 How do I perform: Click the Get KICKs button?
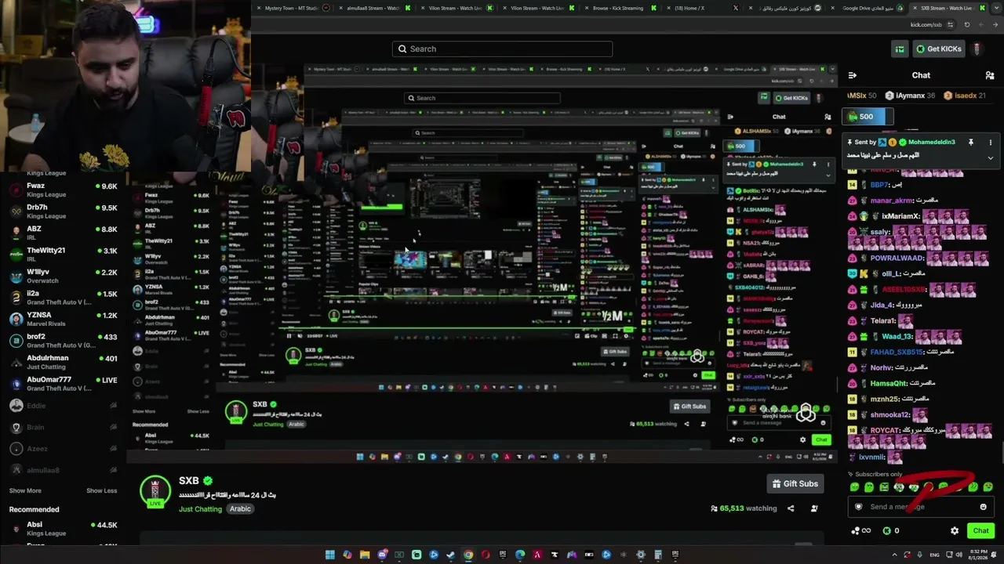coord(938,49)
